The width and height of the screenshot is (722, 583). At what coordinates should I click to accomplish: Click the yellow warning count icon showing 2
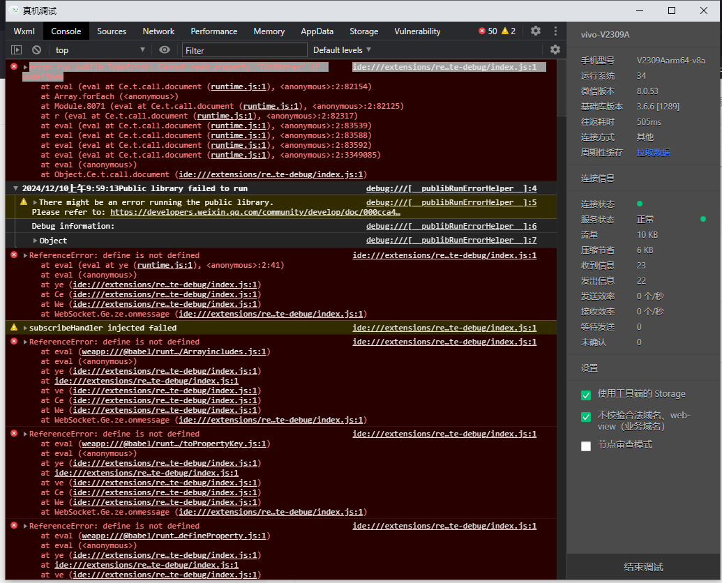tap(505, 31)
